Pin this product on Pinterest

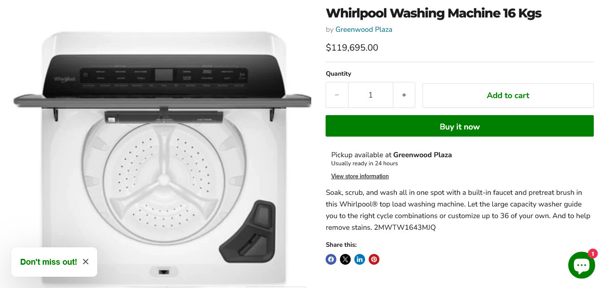click(374, 259)
